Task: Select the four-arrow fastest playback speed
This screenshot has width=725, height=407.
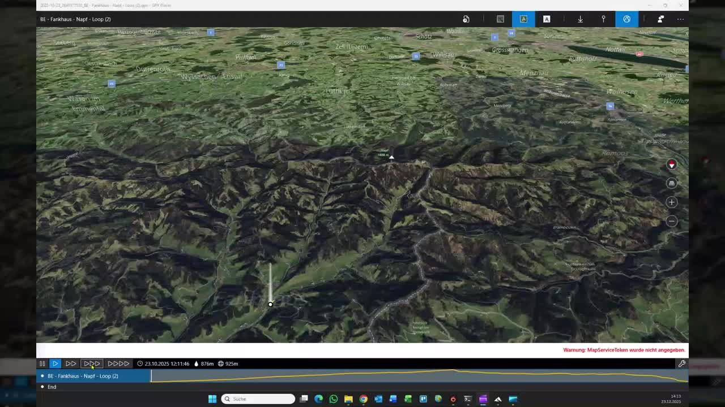Action: pos(118,363)
